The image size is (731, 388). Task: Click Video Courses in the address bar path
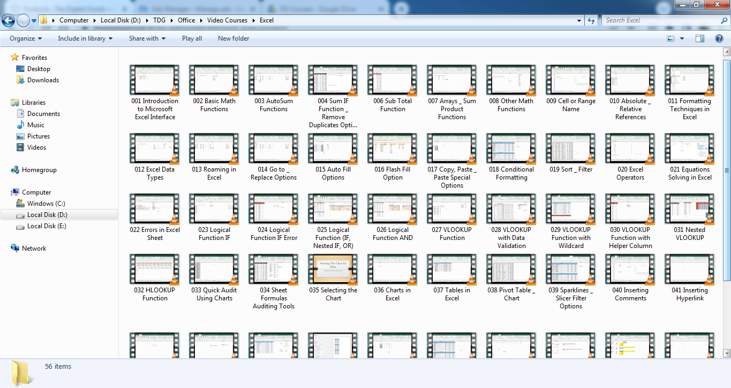(227, 20)
